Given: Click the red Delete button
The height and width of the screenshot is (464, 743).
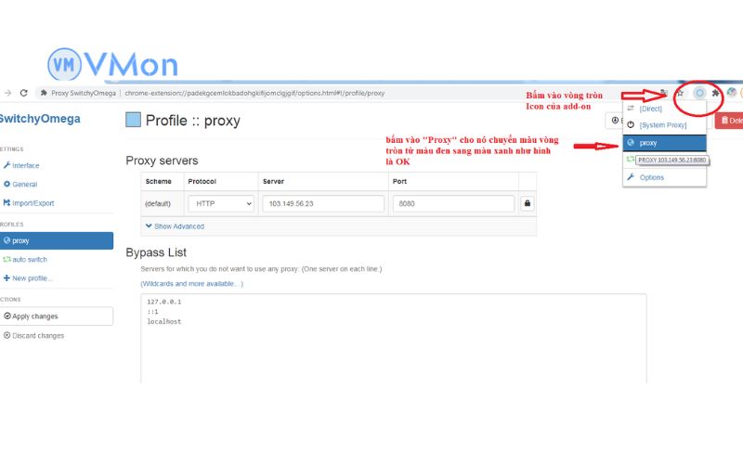Looking at the screenshot, I should pyautogui.click(x=729, y=121).
